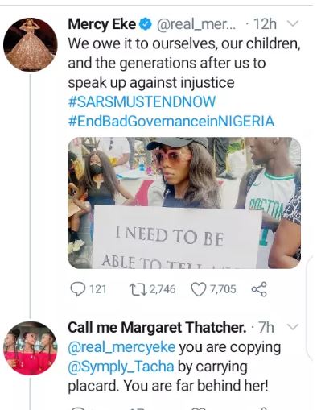The width and height of the screenshot is (317, 410).
Task: Open reply icon on Mercy Eke's tweet
Action: point(77,289)
